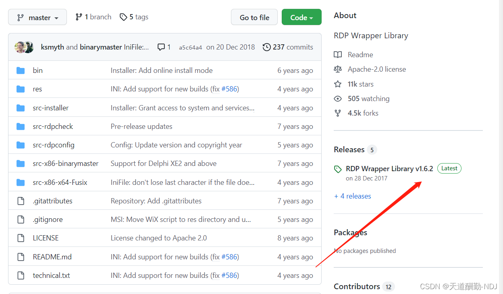Open the Contributors section heading
The height and width of the screenshot is (294, 503).
[x=357, y=286]
